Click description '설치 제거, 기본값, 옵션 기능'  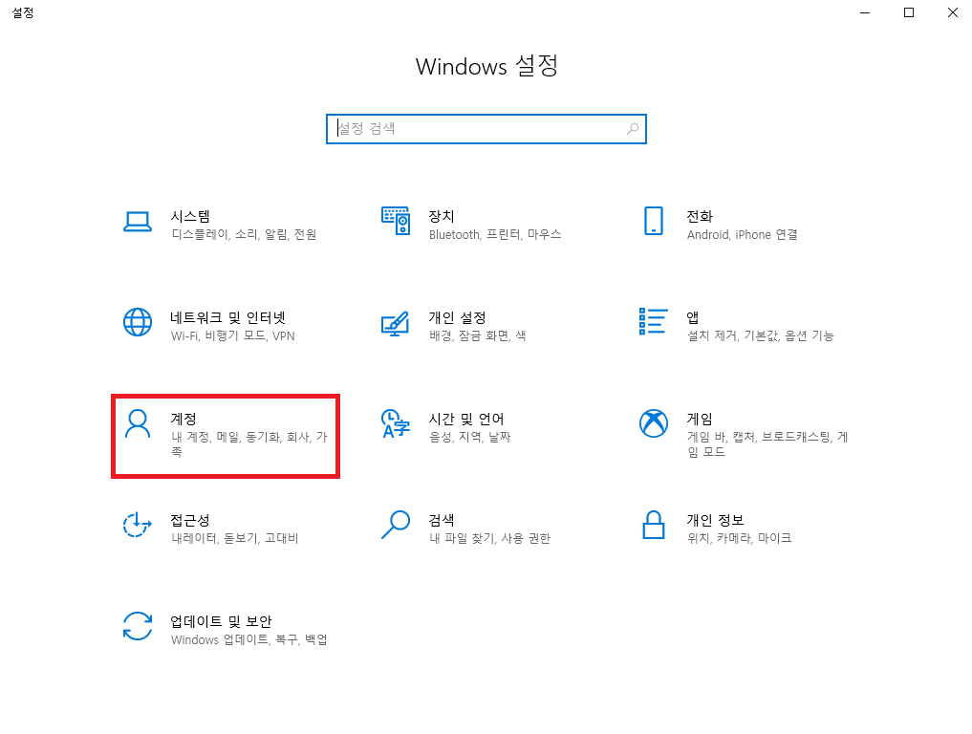click(x=760, y=335)
